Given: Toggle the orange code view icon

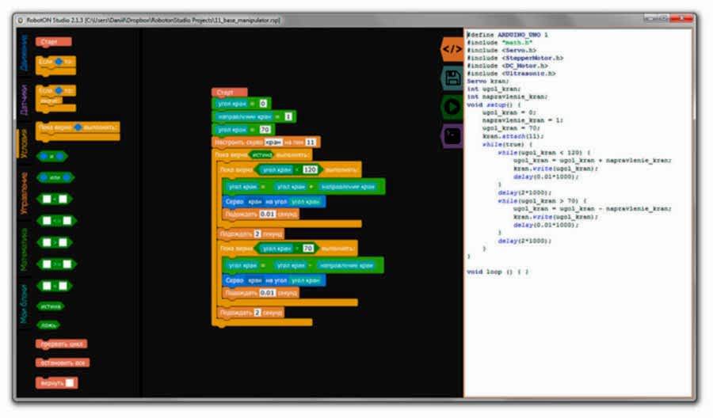Looking at the screenshot, I should (x=452, y=49).
